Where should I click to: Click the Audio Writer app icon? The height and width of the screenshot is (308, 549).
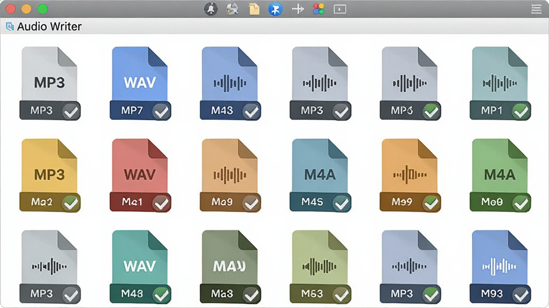click(x=10, y=27)
